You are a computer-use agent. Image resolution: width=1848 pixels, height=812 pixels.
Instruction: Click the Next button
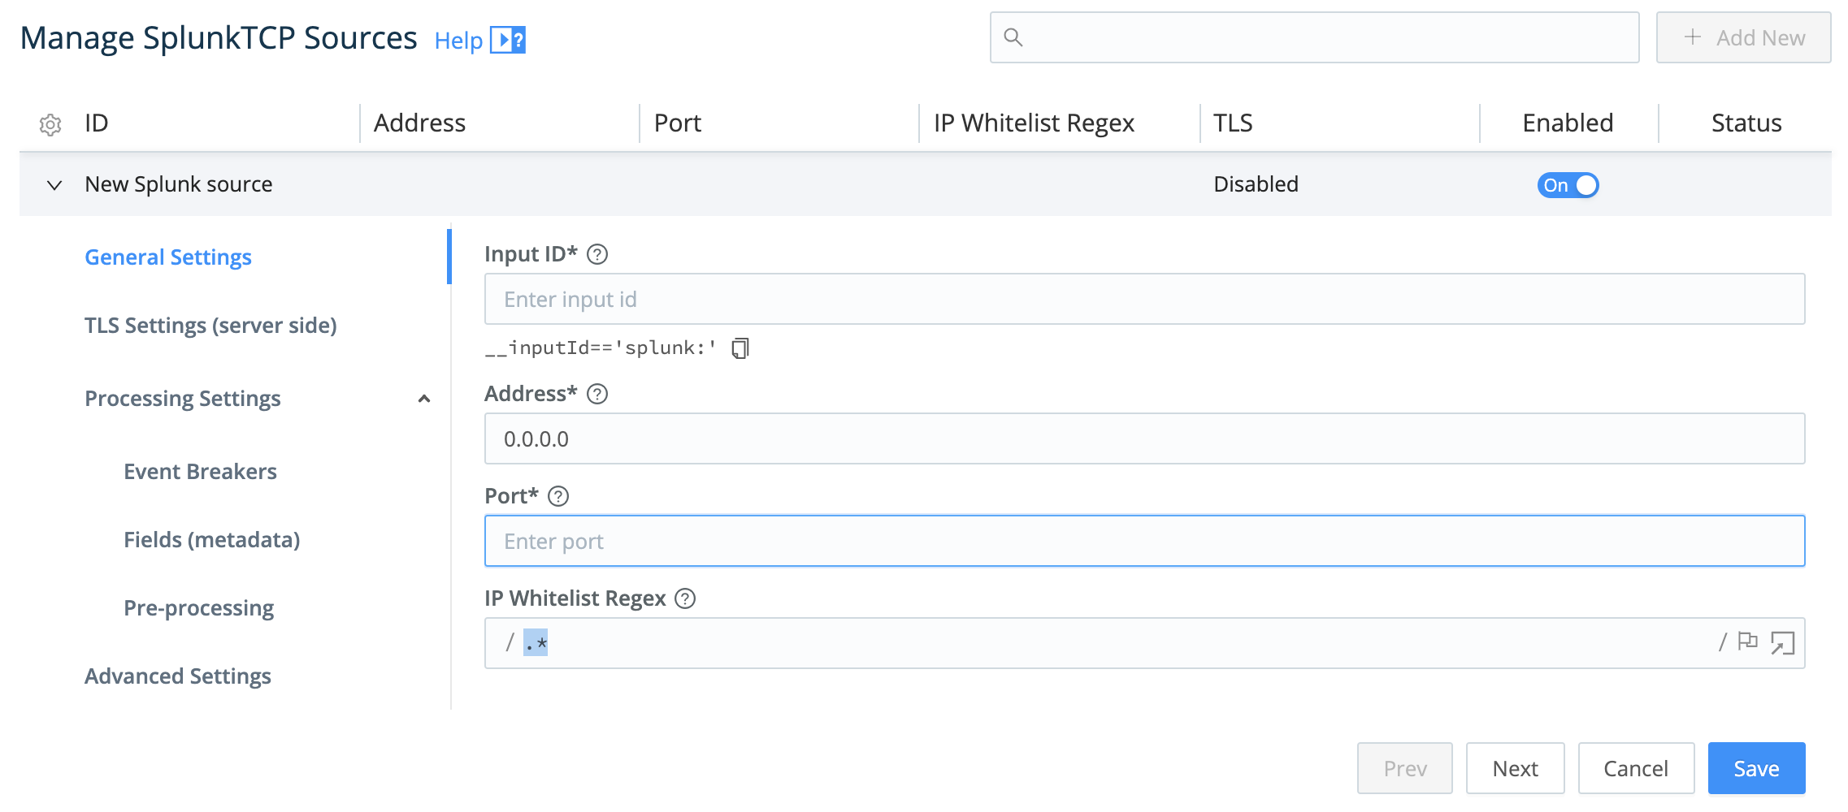[x=1516, y=768]
